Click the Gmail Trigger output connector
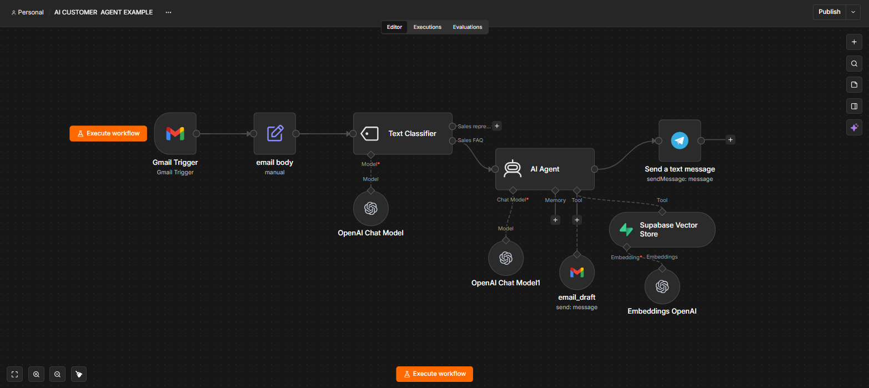The width and height of the screenshot is (869, 388). coord(197,133)
